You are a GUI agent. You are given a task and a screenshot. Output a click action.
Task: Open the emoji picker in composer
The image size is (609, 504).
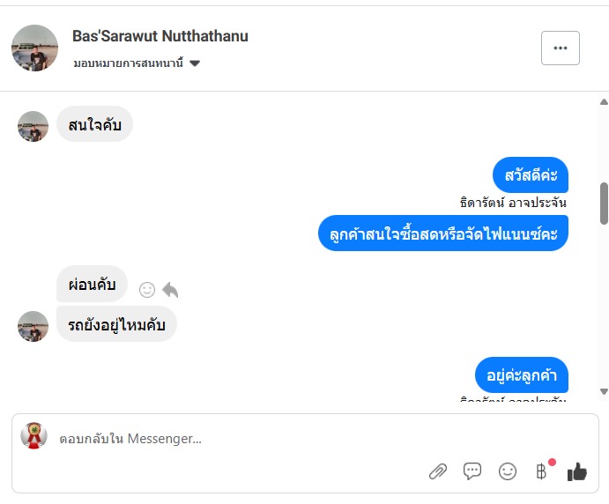[x=508, y=471]
